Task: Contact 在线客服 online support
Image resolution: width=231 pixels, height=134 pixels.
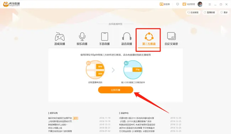Action: click(x=193, y=12)
